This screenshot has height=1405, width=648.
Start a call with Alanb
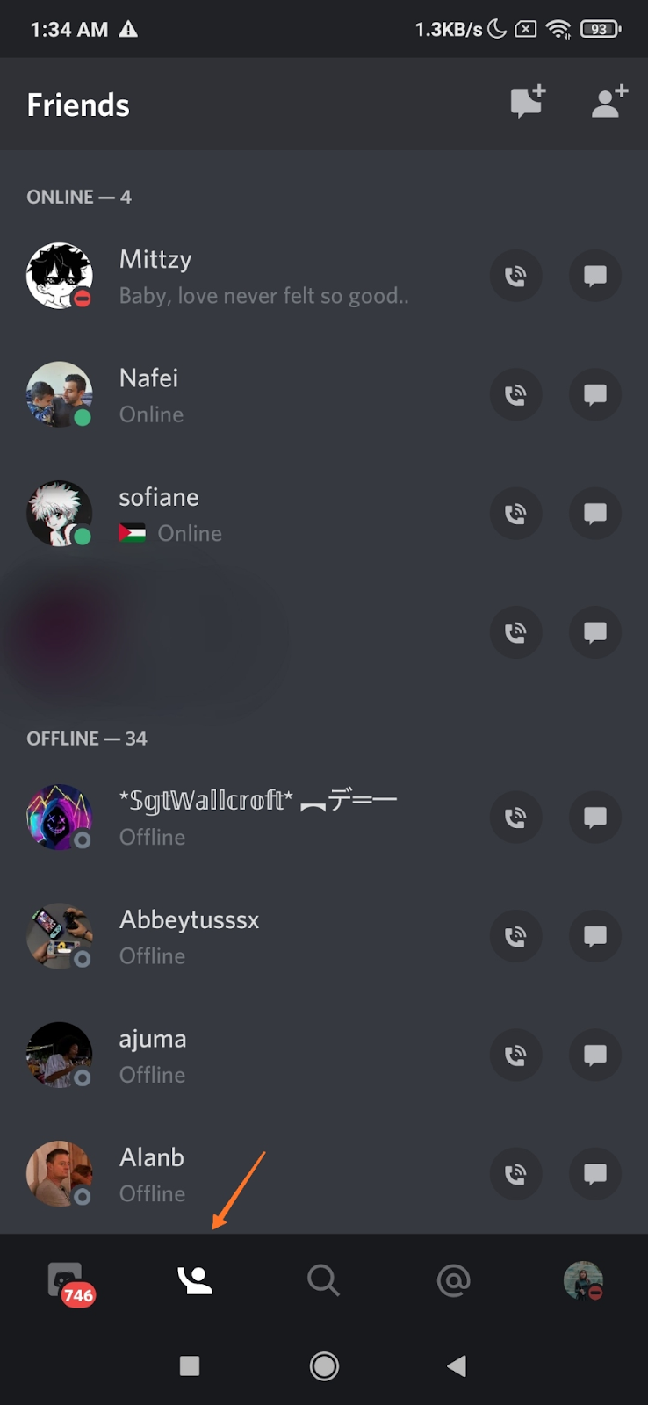pyautogui.click(x=515, y=1173)
